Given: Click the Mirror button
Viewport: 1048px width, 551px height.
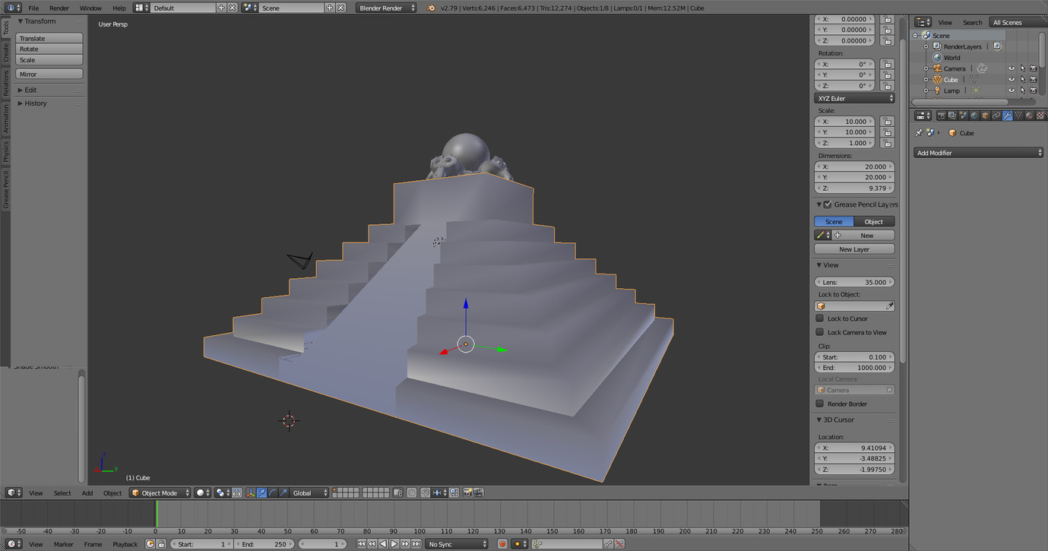Looking at the screenshot, I should 49,74.
